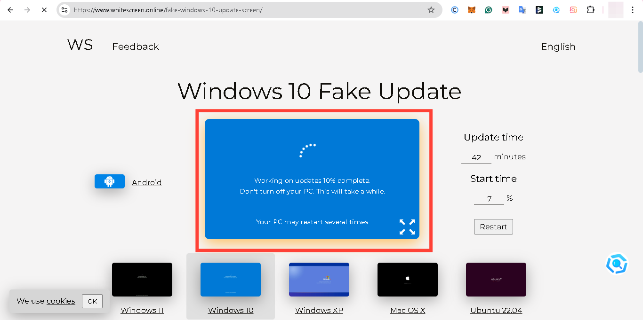Open the chat support widget

[617, 264]
